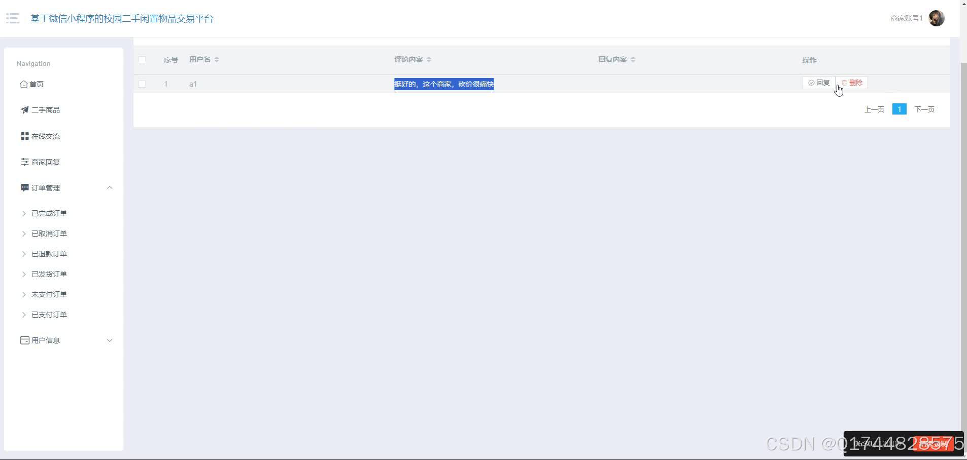Open 已发货订单 submenu item
This screenshot has width=967, height=460.
point(49,274)
